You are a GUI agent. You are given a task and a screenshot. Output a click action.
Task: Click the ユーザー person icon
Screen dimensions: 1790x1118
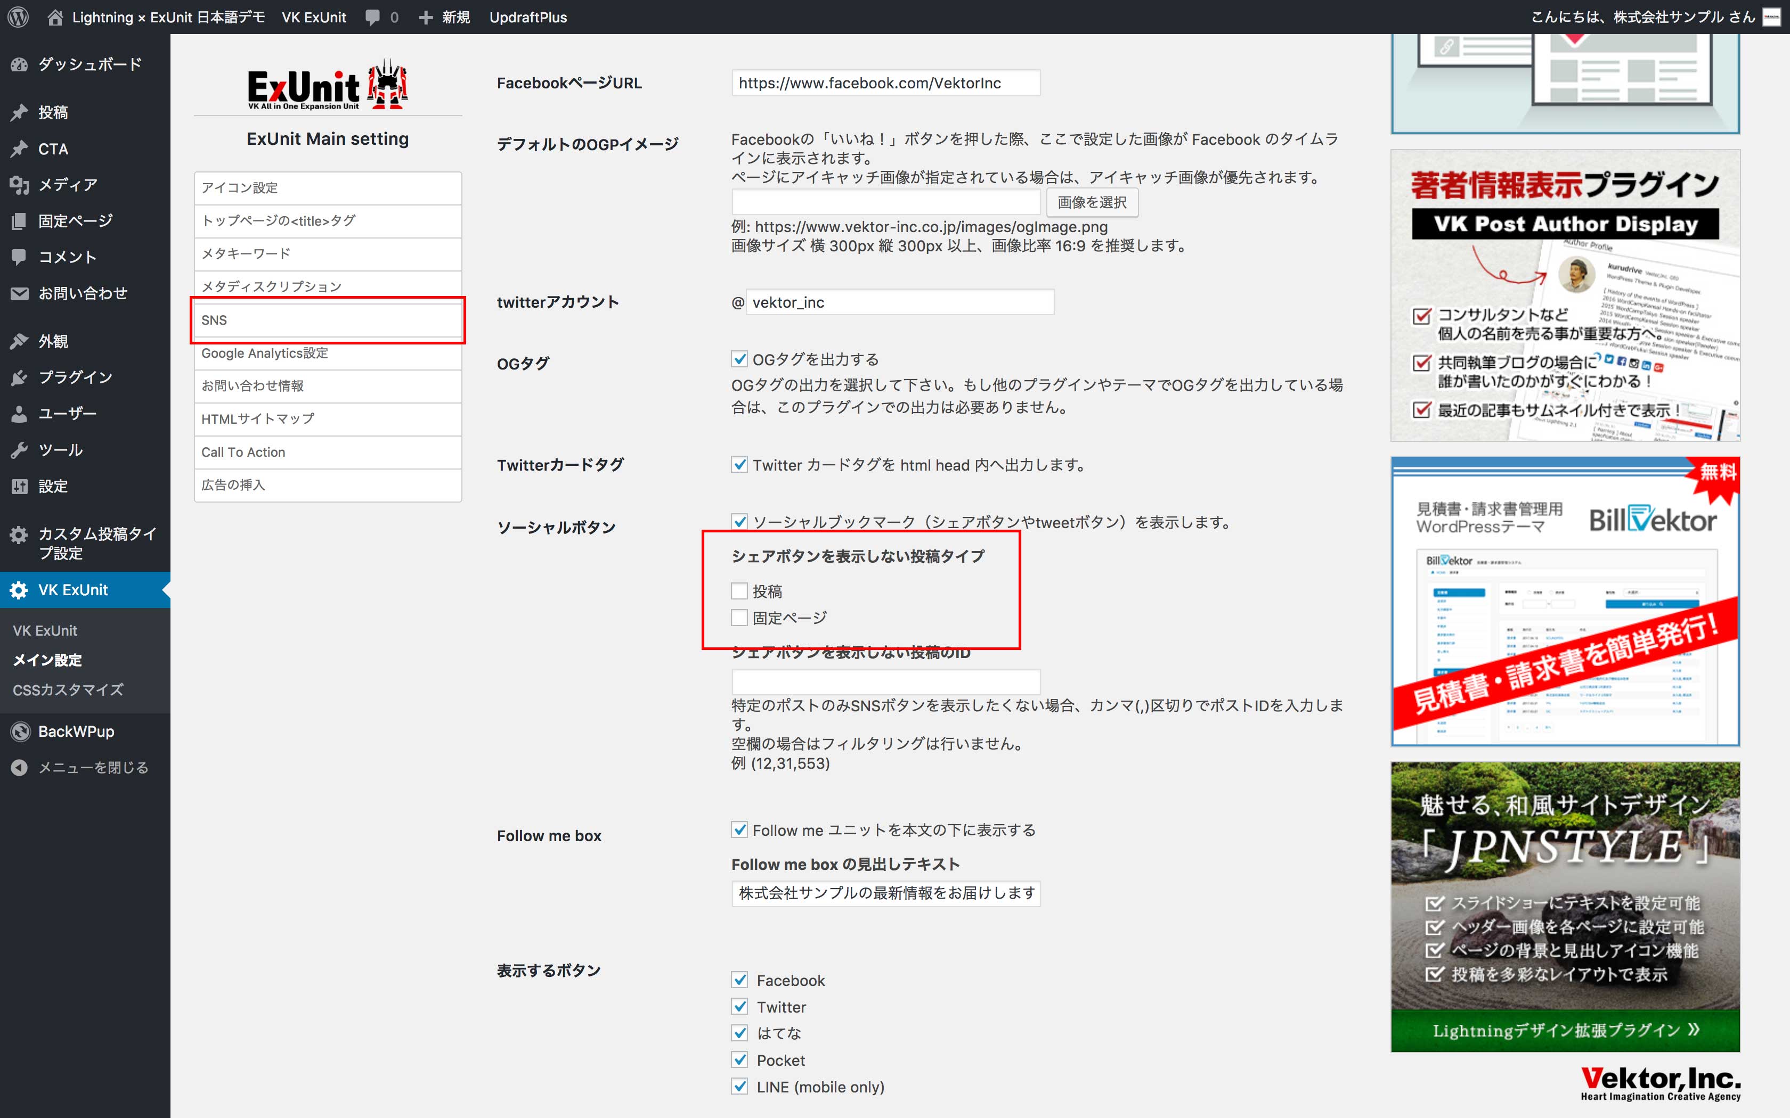click(19, 414)
